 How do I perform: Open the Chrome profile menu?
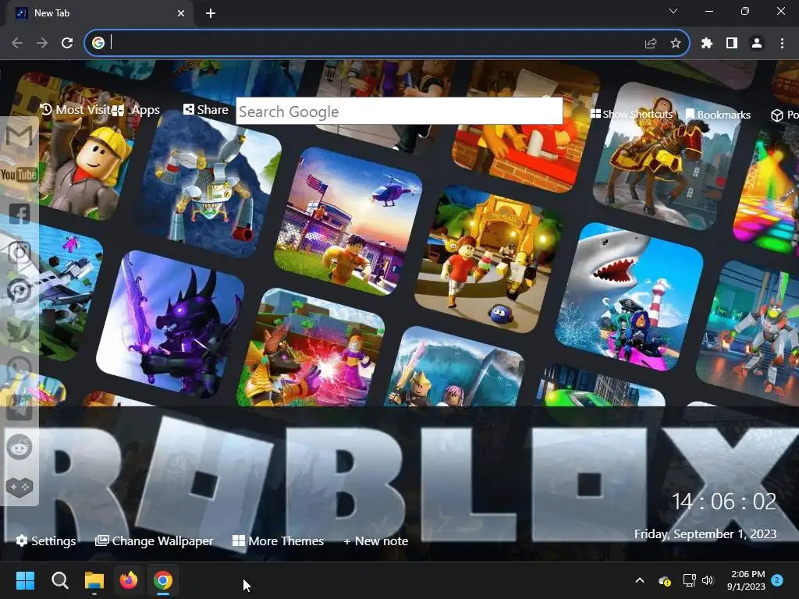pos(757,44)
